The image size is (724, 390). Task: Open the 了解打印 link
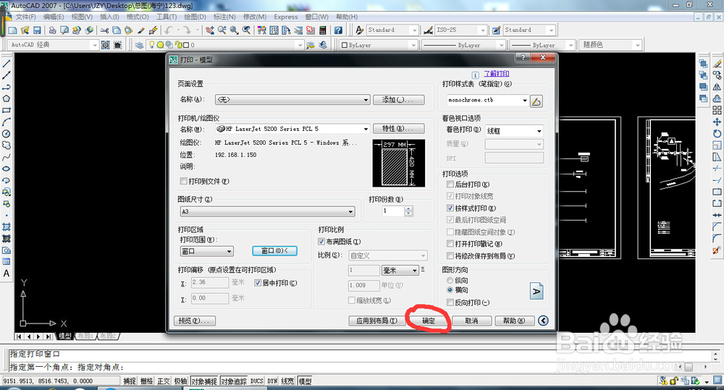(x=497, y=73)
